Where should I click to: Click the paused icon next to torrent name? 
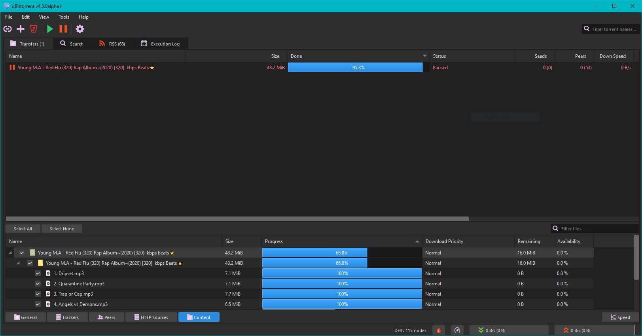click(12, 67)
